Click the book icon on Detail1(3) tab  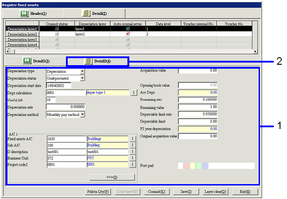(27, 61)
